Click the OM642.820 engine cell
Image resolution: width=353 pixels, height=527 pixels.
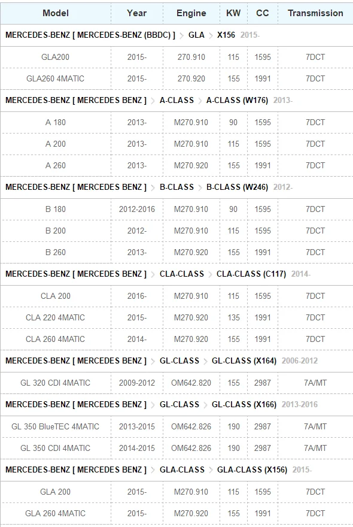(x=191, y=383)
